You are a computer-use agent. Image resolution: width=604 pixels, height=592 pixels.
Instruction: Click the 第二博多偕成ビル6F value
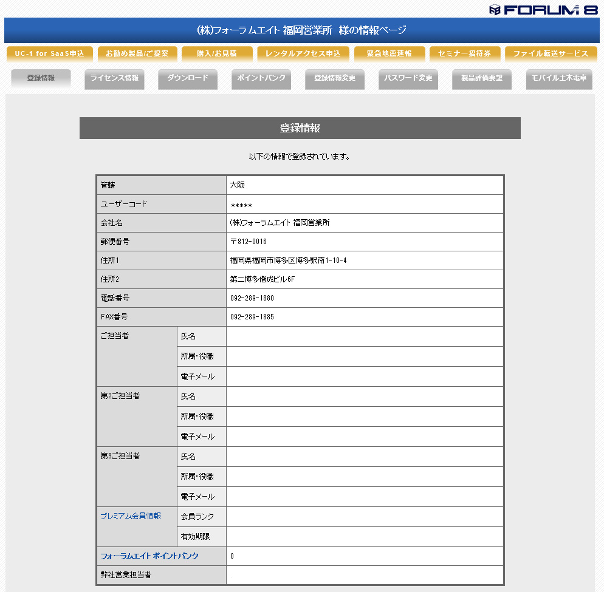click(x=263, y=279)
